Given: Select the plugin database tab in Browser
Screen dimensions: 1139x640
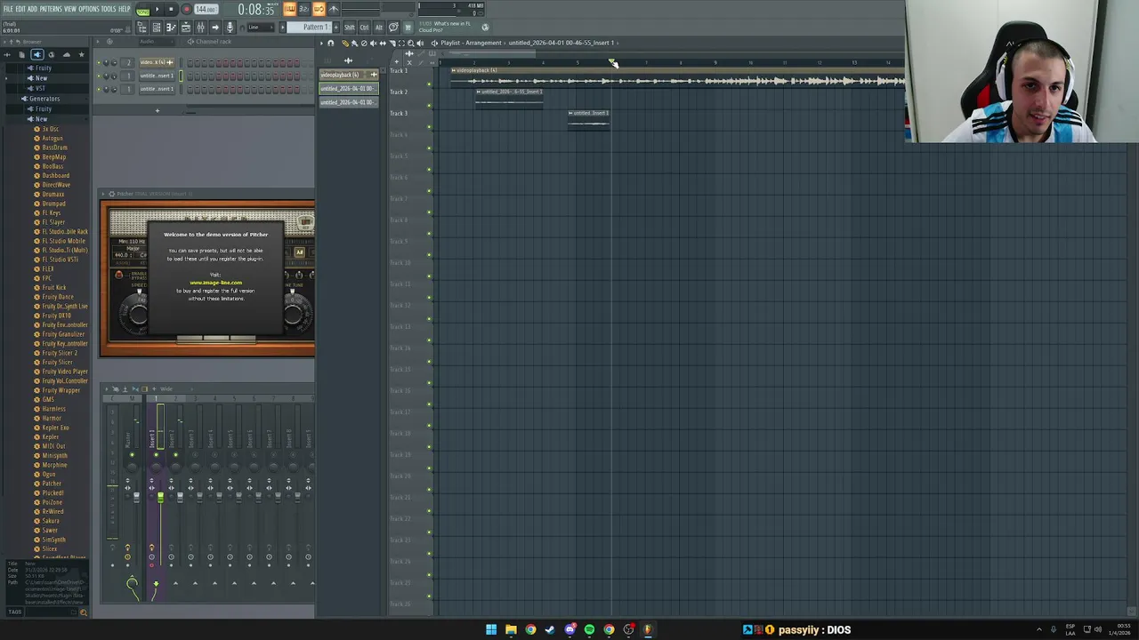Looking at the screenshot, I should [x=36, y=55].
